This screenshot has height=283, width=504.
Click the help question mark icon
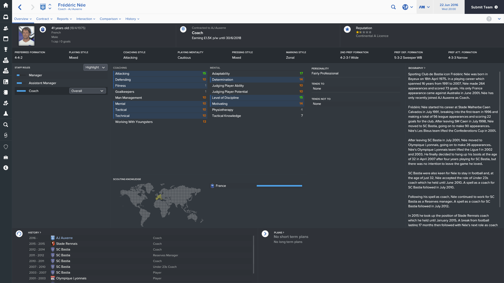[x=489, y=19]
